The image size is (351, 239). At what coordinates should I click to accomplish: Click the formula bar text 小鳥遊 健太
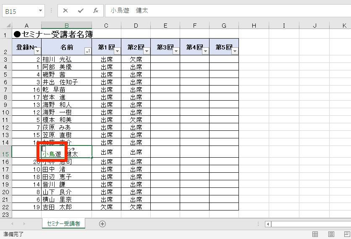pos(129,10)
